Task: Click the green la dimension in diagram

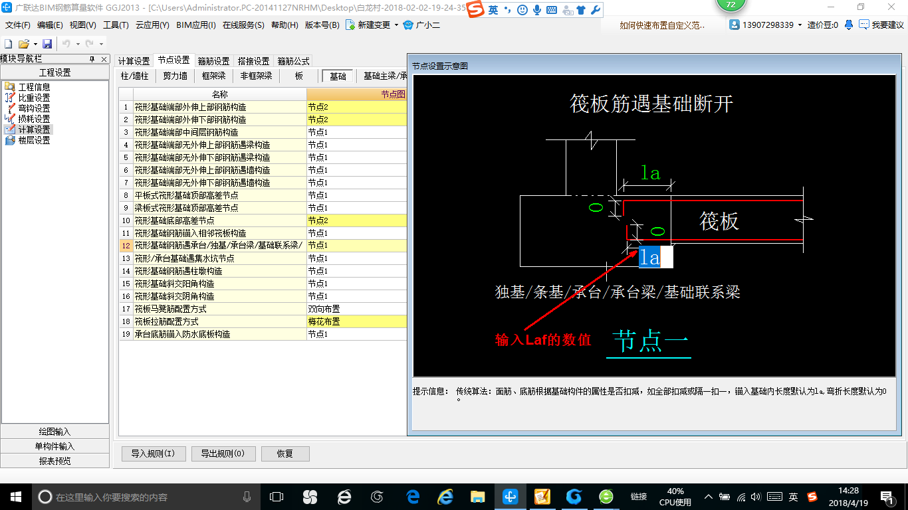Action: pyautogui.click(x=650, y=173)
